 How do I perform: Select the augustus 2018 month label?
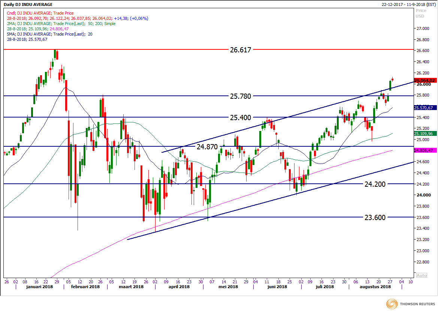pyautogui.click(x=375, y=287)
